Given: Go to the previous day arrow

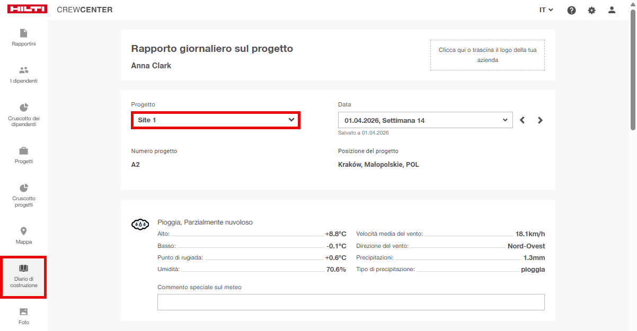Looking at the screenshot, I should [523, 120].
